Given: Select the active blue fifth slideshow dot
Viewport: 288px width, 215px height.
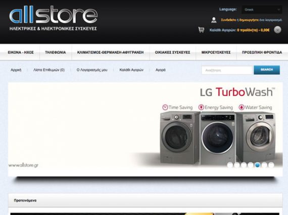Looking at the screenshot, I should (x=258, y=165).
